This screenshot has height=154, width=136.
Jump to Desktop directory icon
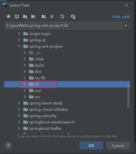17,16
